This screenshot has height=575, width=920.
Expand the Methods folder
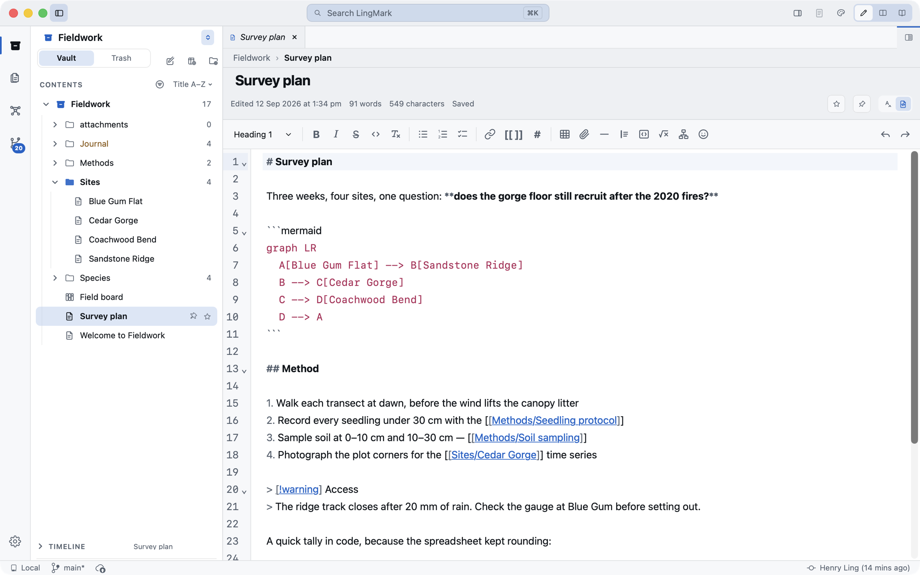coord(55,163)
